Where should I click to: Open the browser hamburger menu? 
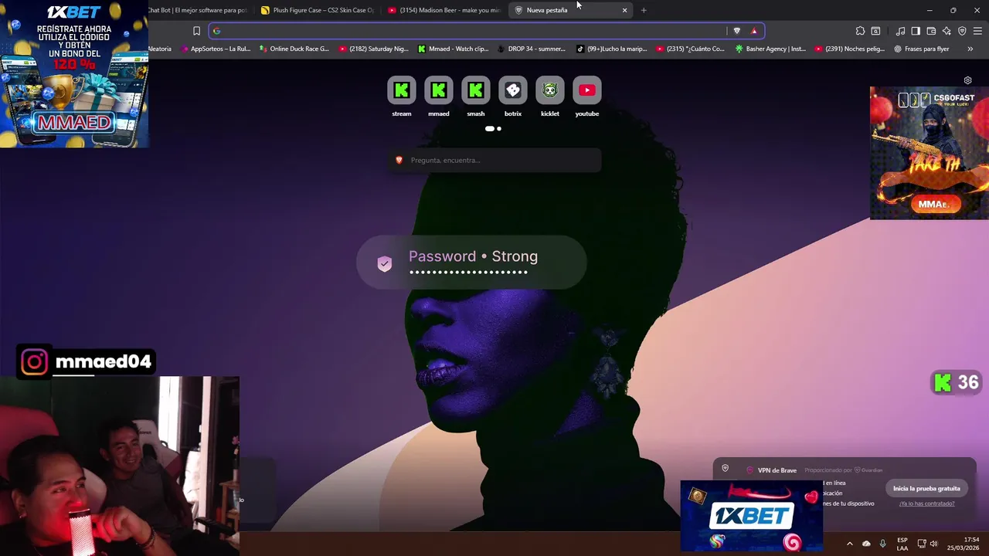click(978, 31)
